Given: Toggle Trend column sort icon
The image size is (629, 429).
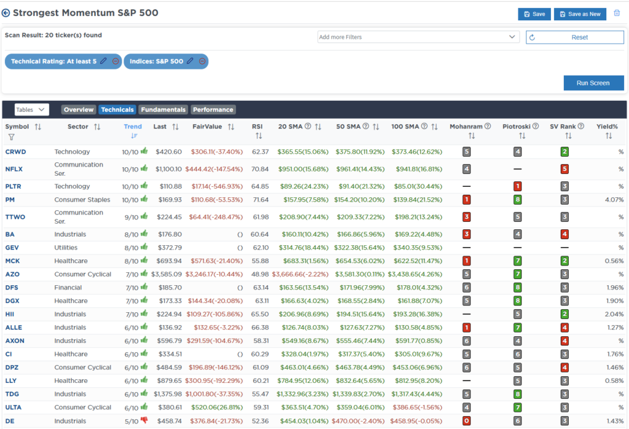Looking at the screenshot, I should coord(134,136).
